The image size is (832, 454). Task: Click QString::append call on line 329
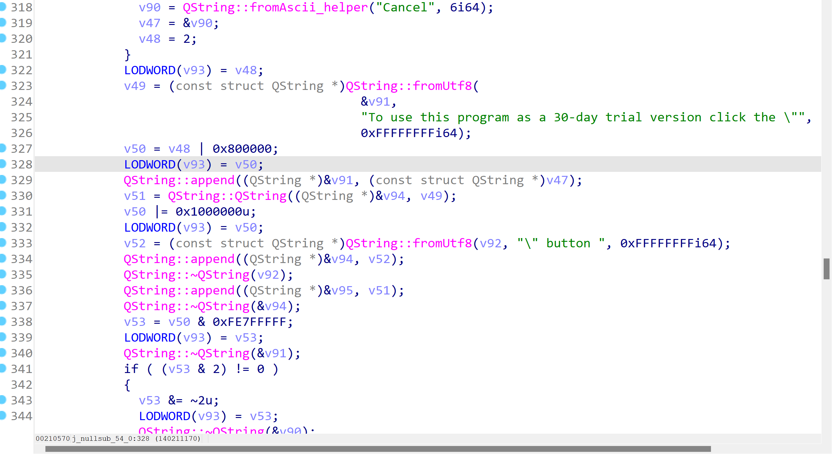click(x=179, y=180)
